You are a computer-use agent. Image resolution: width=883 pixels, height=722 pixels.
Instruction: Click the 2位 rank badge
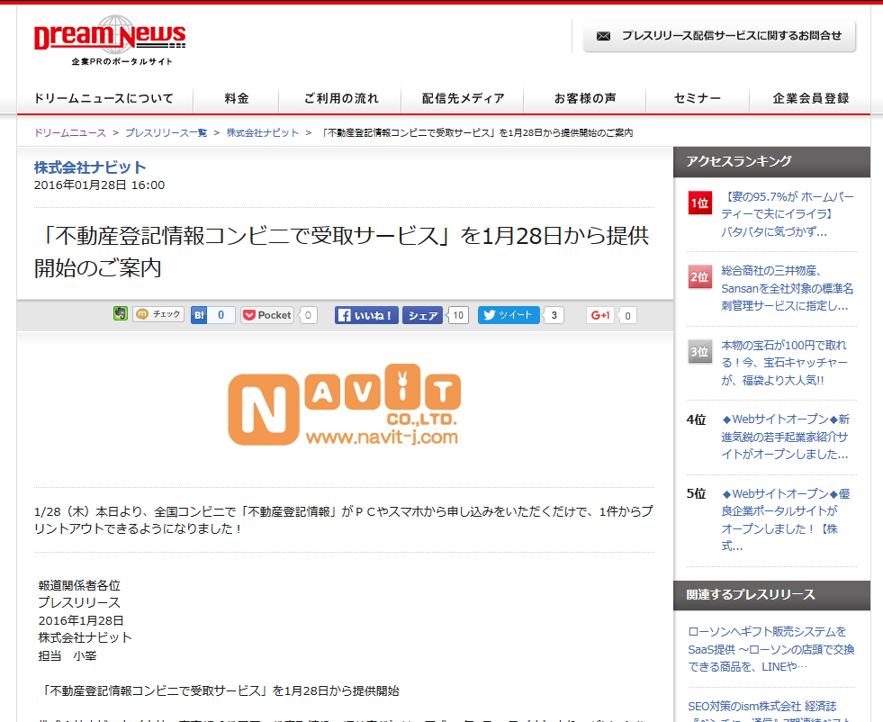pos(700,276)
